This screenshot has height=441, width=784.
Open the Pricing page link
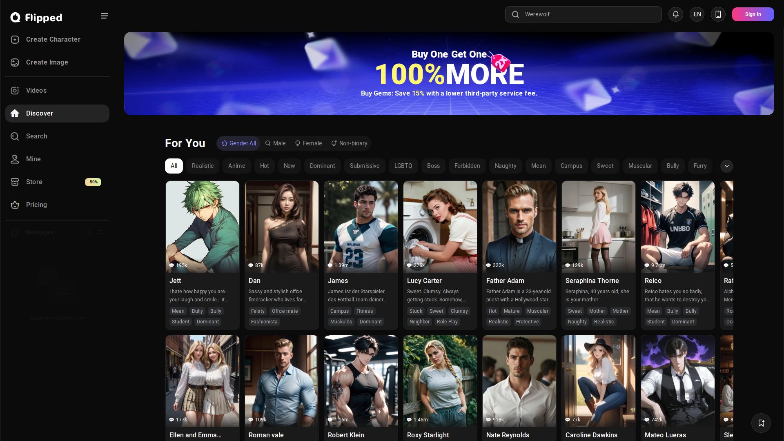(57, 205)
